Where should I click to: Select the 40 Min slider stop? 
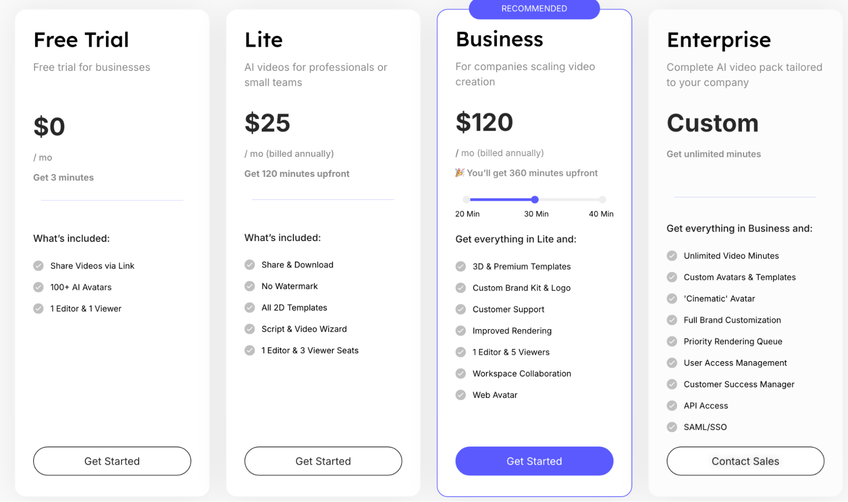pyautogui.click(x=602, y=199)
